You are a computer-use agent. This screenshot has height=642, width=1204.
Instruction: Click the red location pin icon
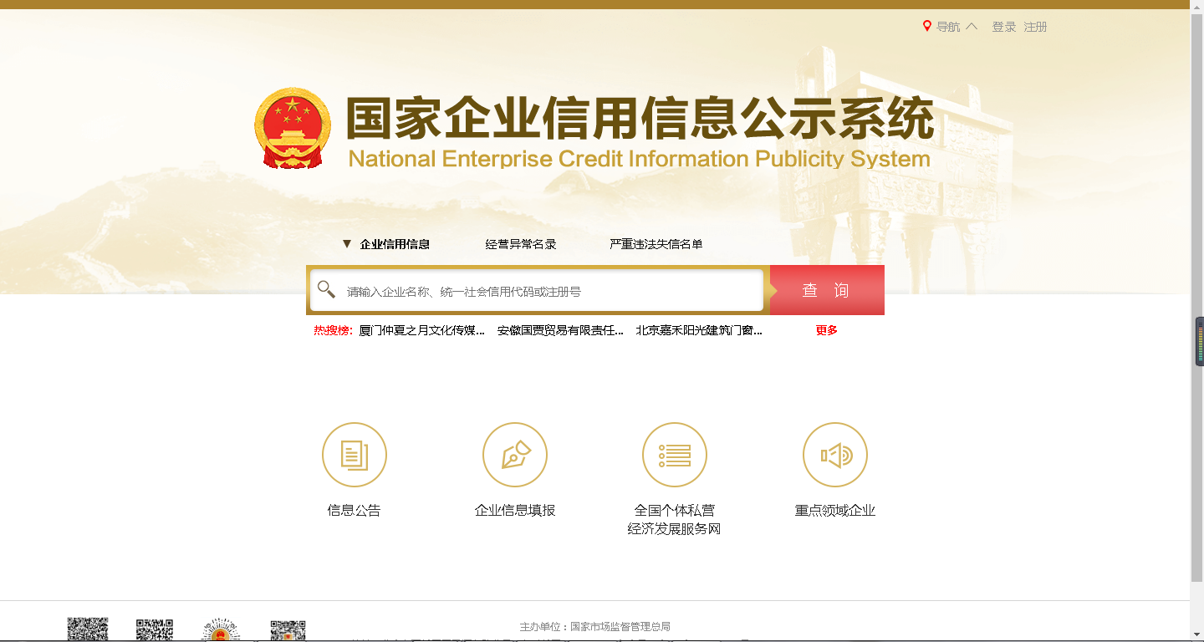pos(926,26)
